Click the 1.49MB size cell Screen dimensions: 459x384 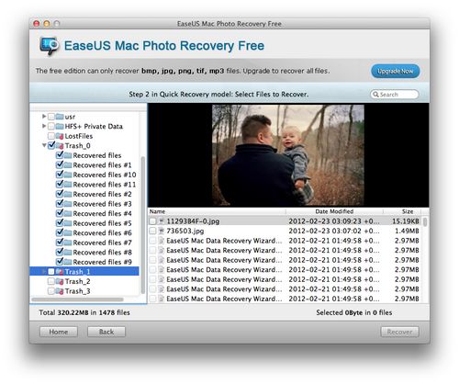coord(407,231)
